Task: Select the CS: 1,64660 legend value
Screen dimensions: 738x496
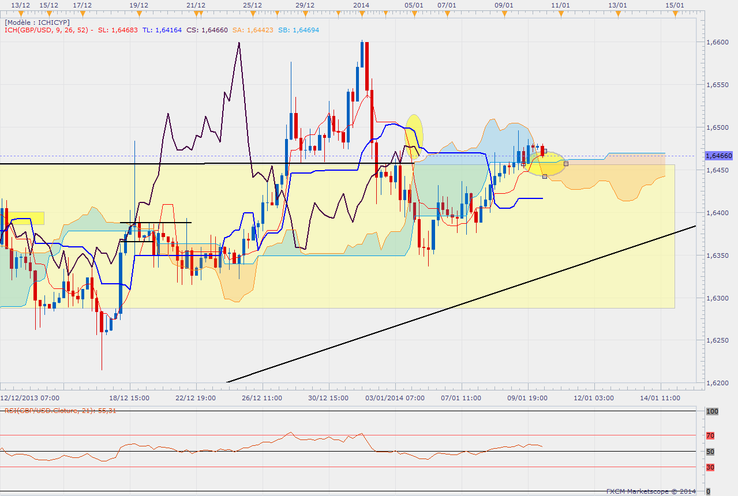Action: pos(207,30)
